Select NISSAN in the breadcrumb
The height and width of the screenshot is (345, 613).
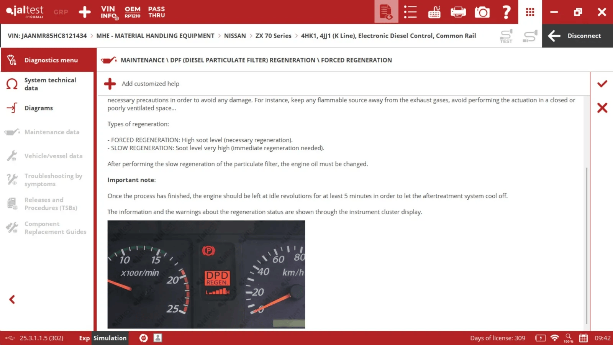(x=235, y=36)
